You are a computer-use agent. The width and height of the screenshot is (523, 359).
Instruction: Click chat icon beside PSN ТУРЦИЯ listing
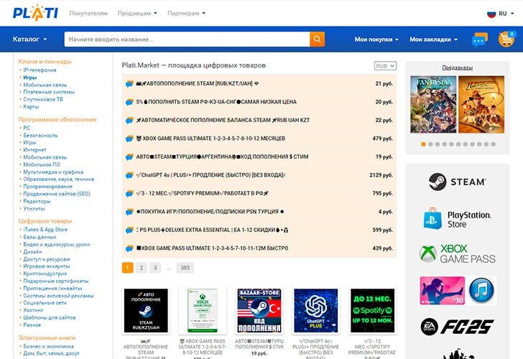pos(129,212)
